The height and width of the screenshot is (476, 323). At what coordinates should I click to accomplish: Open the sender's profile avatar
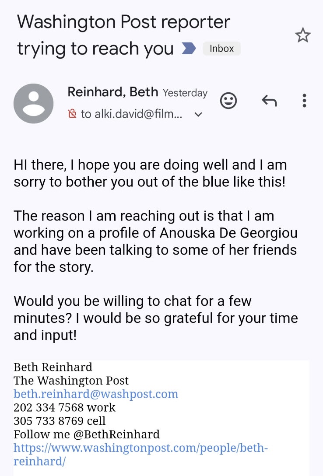click(x=34, y=103)
